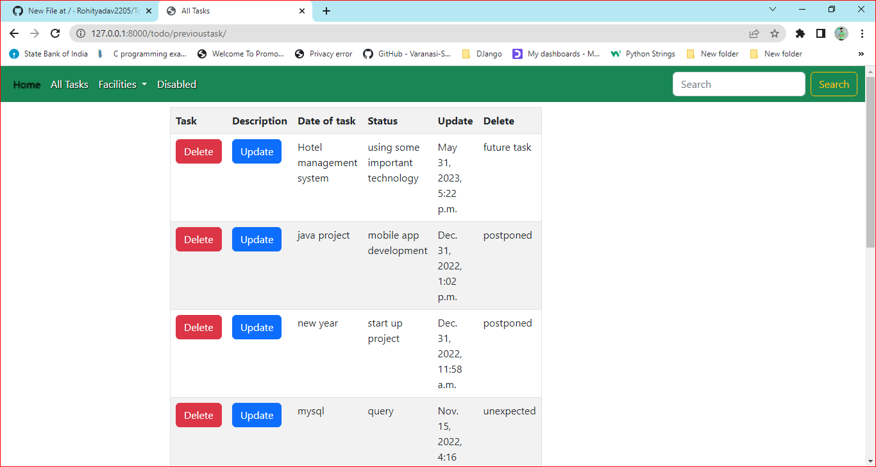This screenshot has height=467, width=876.
Task: Open the tab search chevron
Action: pos(772,10)
